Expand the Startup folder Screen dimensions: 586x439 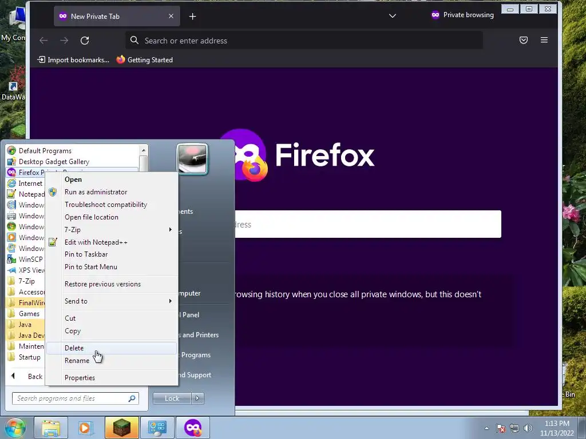click(x=24, y=357)
